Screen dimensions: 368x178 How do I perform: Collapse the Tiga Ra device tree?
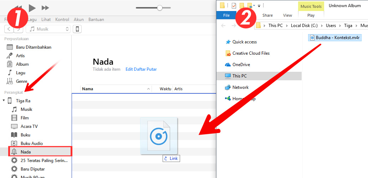pos(4,101)
